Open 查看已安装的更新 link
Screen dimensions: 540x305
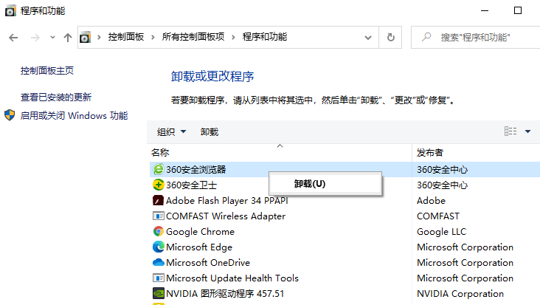click(56, 97)
